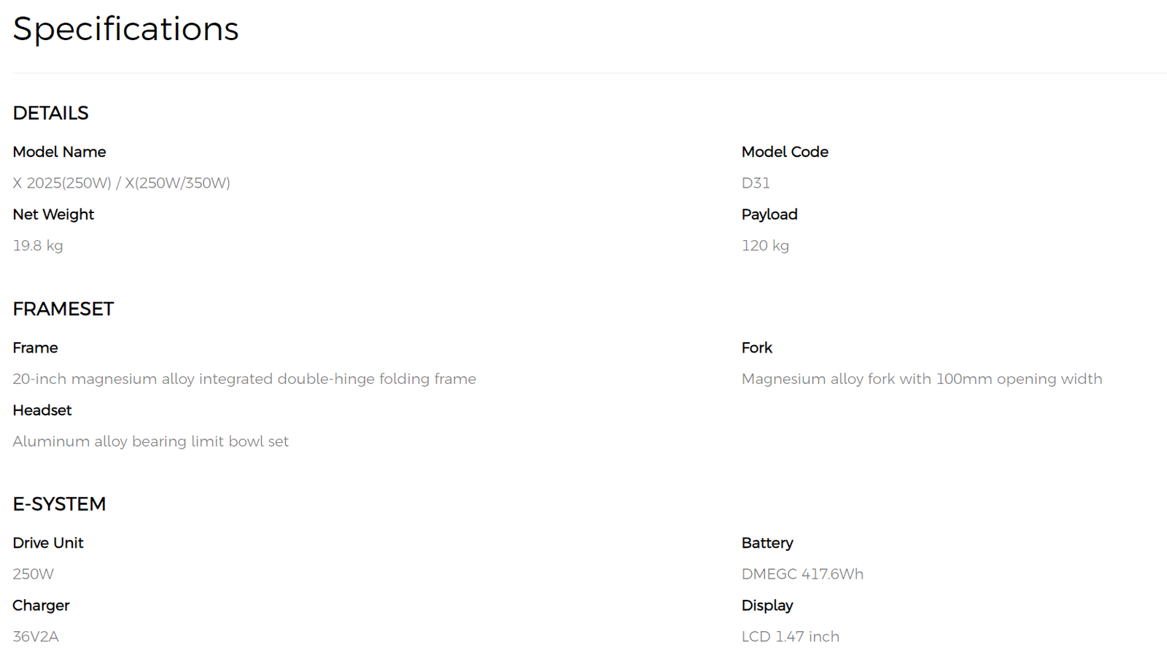Select the 100mm opening width fork text

point(922,379)
